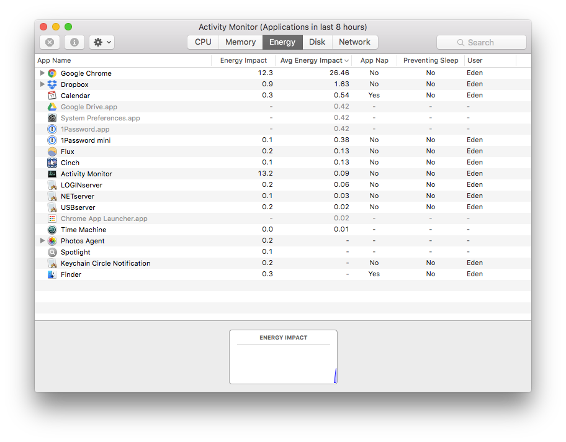The image size is (566, 442).
Task: Sort by App Nap column header
Action: coord(374,60)
